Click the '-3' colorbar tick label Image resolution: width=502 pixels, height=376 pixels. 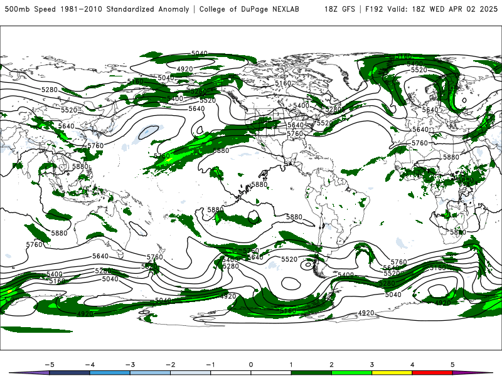[x=130, y=365]
